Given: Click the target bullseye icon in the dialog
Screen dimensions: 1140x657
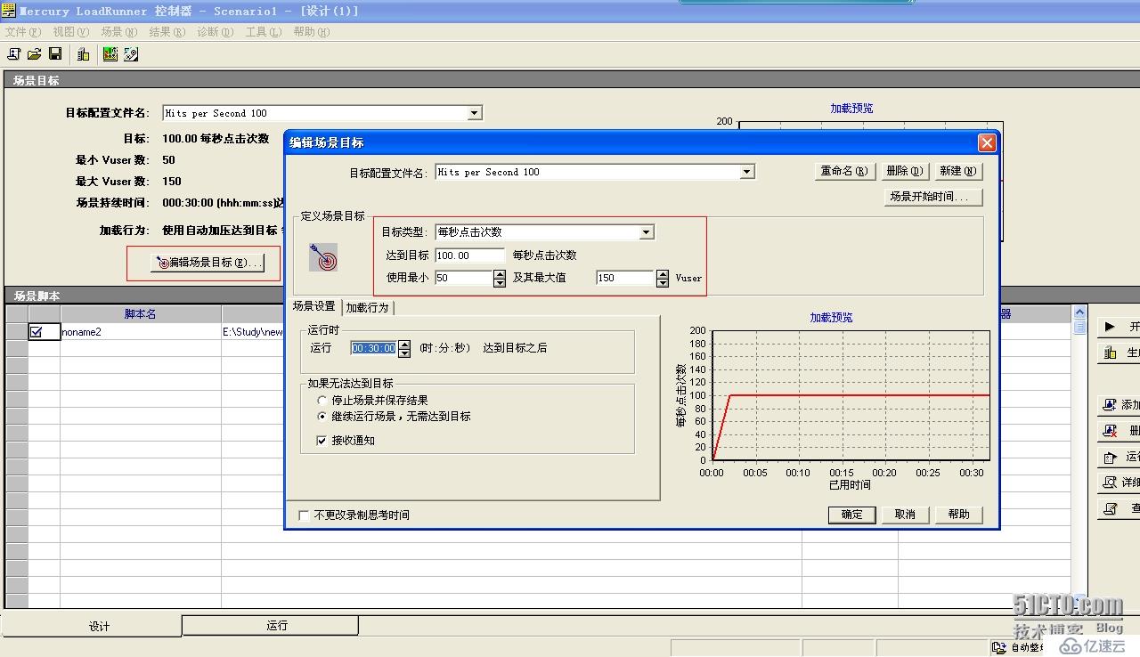Looking at the screenshot, I should [x=323, y=257].
